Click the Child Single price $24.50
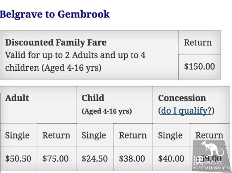This screenshot has width=232, height=173. click(x=95, y=158)
